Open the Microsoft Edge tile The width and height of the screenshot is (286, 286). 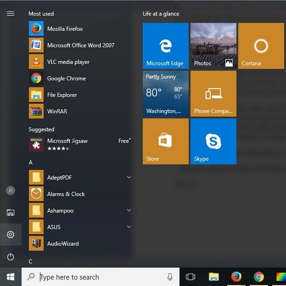pyautogui.click(x=165, y=46)
